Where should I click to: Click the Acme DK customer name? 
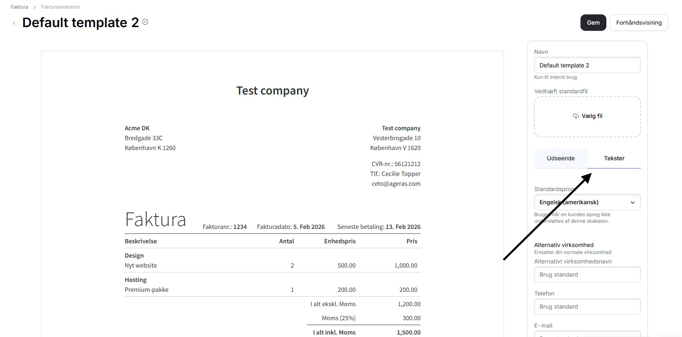coord(137,128)
